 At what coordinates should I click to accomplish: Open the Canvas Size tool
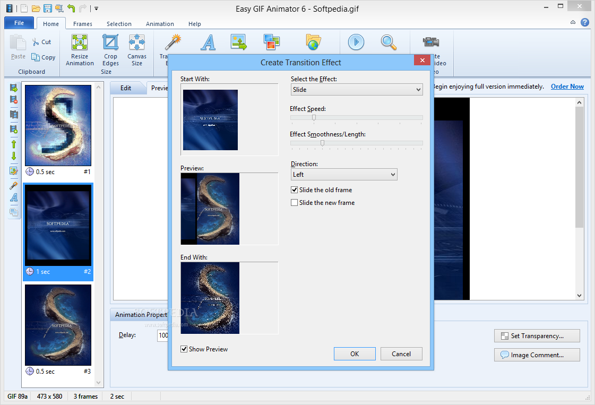tap(137, 50)
